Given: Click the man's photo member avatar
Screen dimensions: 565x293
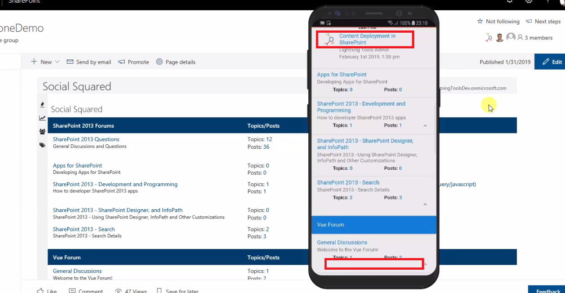Looking at the screenshot, I should 500,38.
